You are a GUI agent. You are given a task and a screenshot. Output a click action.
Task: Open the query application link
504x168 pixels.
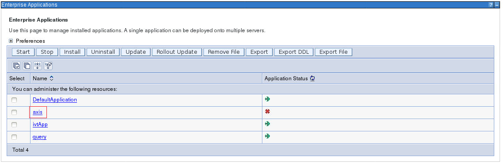point(39,137)
